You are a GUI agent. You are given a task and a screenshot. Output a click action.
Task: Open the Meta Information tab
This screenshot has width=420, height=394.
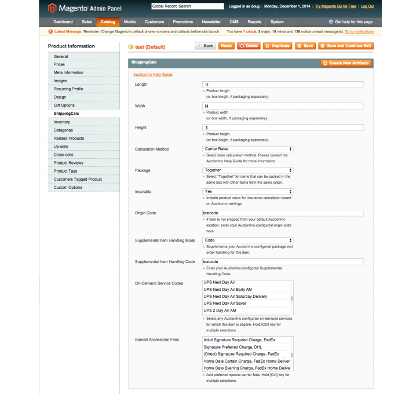(x=84, y=72)
